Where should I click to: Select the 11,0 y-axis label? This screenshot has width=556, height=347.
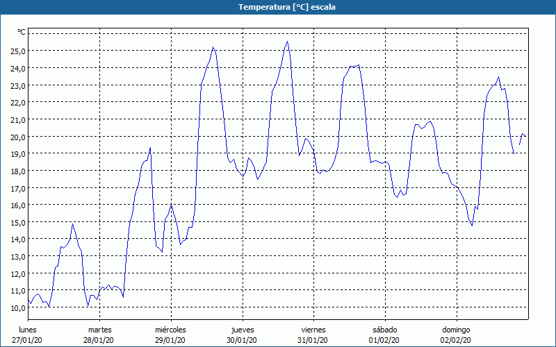18,291
